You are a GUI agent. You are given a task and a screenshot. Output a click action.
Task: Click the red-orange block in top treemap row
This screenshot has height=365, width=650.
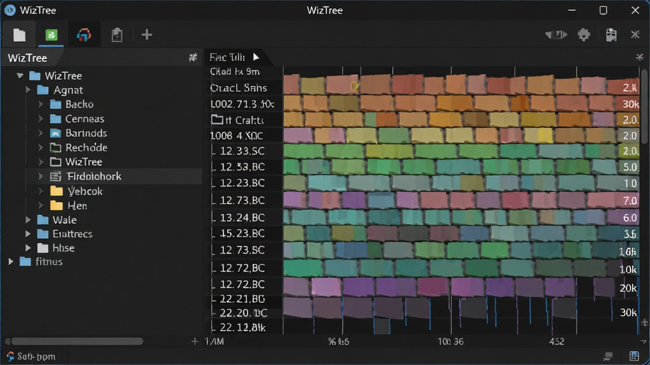coord(407,84)
